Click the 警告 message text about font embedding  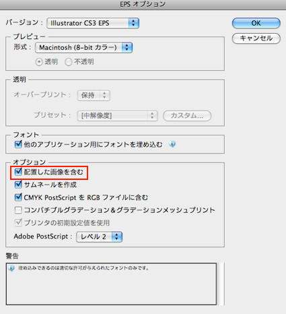tap(83, 268)
